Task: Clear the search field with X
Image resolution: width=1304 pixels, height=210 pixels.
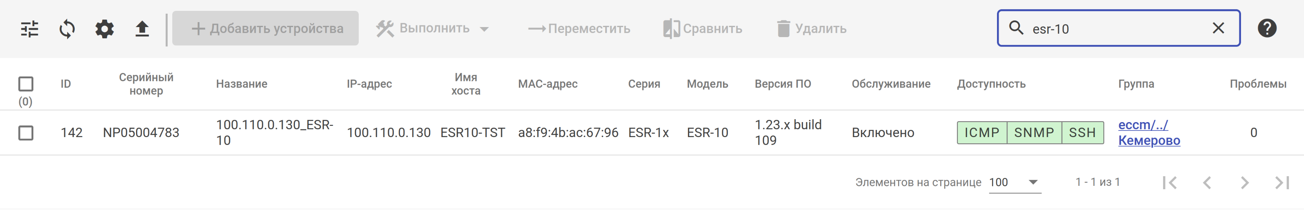Action: click(x=1218, y=28)
